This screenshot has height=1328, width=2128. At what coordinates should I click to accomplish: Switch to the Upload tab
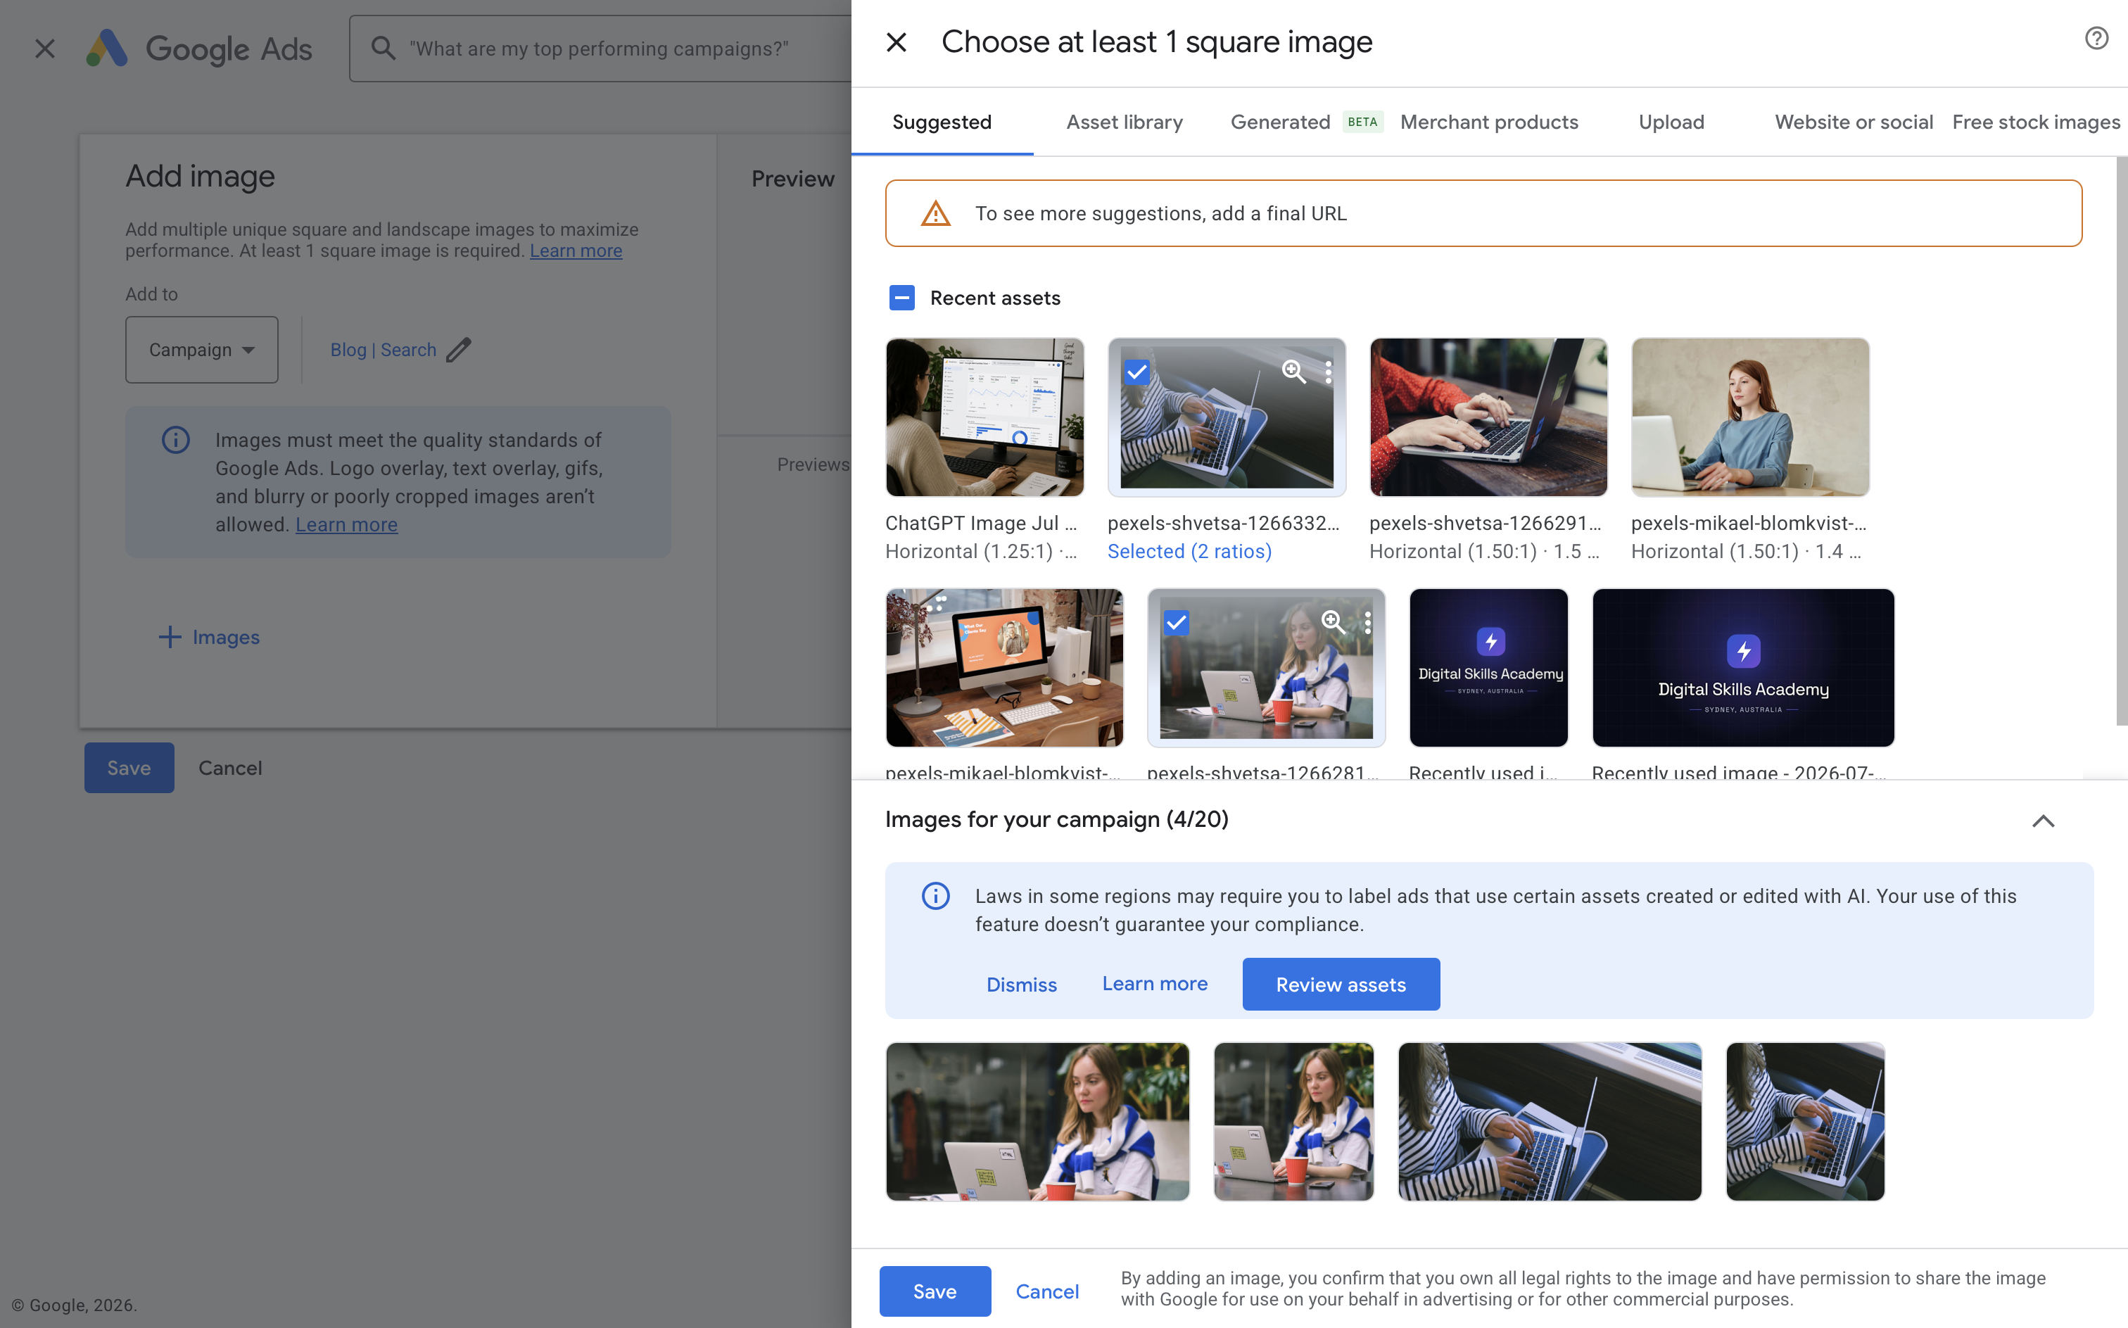point(1671,122)
